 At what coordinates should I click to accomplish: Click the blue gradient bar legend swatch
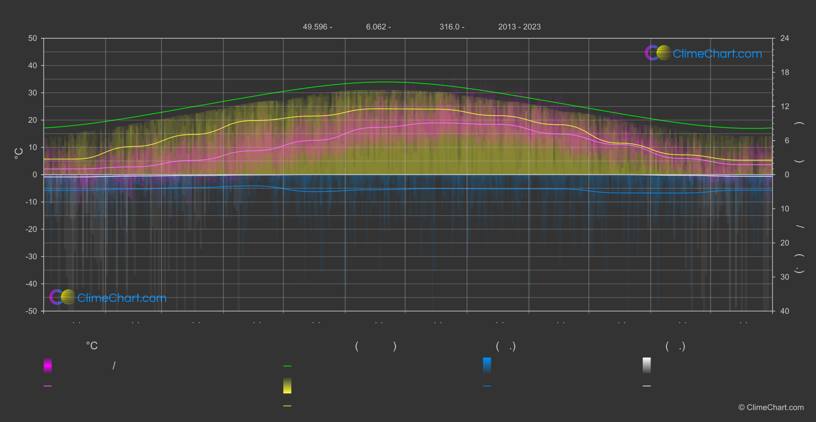click(x=487, y=365)
